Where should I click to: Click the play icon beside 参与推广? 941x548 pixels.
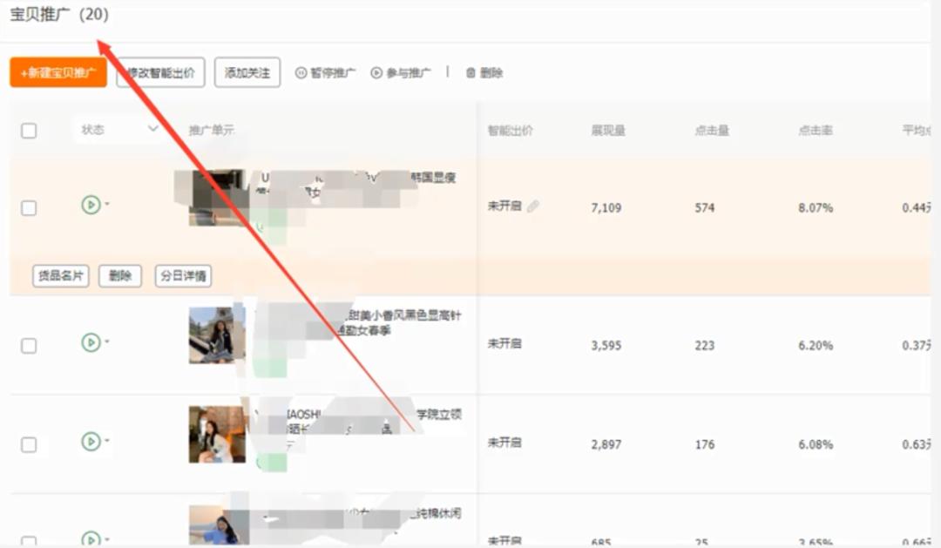pos(376,71)
